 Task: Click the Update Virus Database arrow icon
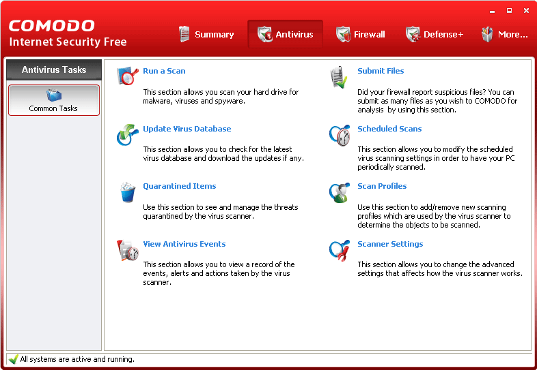(127, 135)
